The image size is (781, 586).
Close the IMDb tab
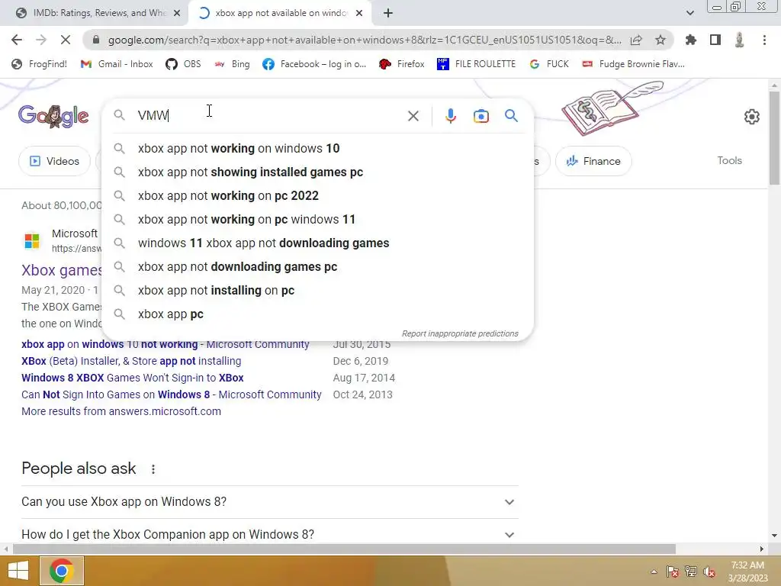pyautogui.click(x=176, y=13)
